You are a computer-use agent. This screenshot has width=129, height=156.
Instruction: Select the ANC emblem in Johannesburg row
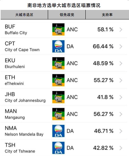(x=58, y=97)
